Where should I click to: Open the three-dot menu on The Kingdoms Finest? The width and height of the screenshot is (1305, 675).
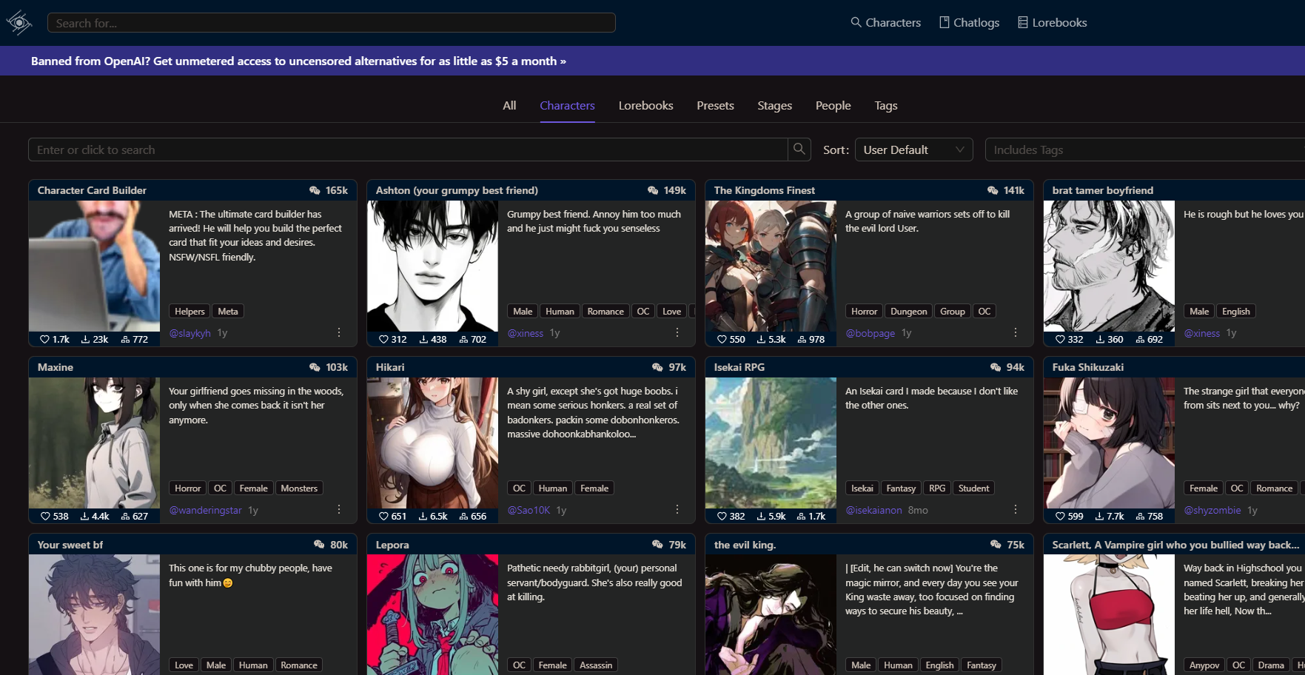pos(1016,333)
